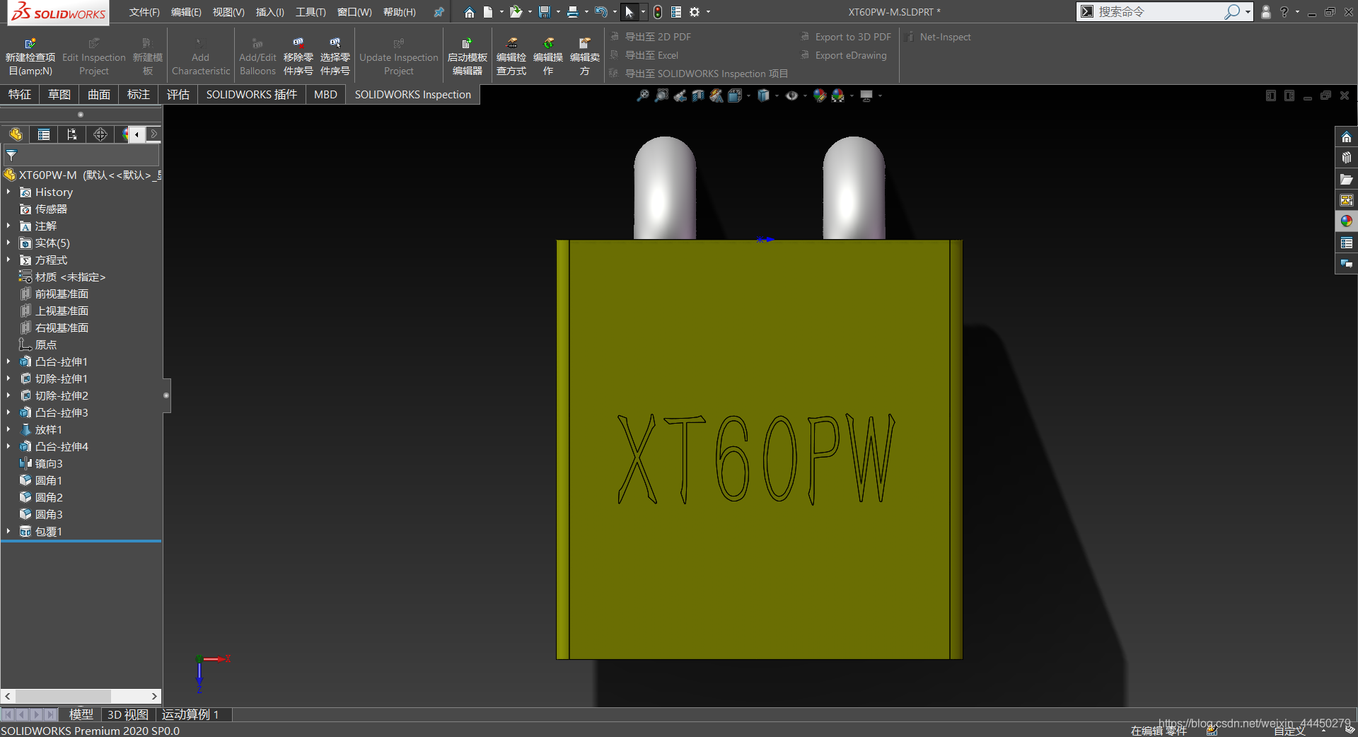Expand the History folder in the tree
This screenshot has width=1358, height=737.
[8, 192]
